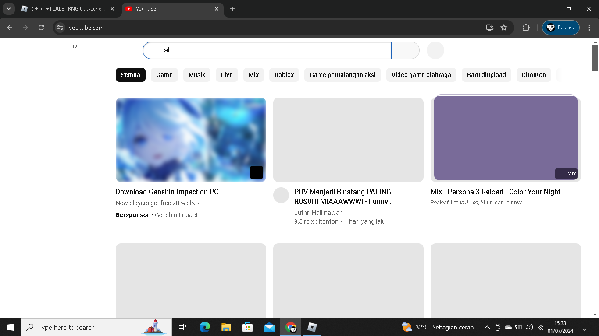The width and height of the screenshot is (599, 336).
Task: Click the Paused profile button
Action: [x=561, y=28]
